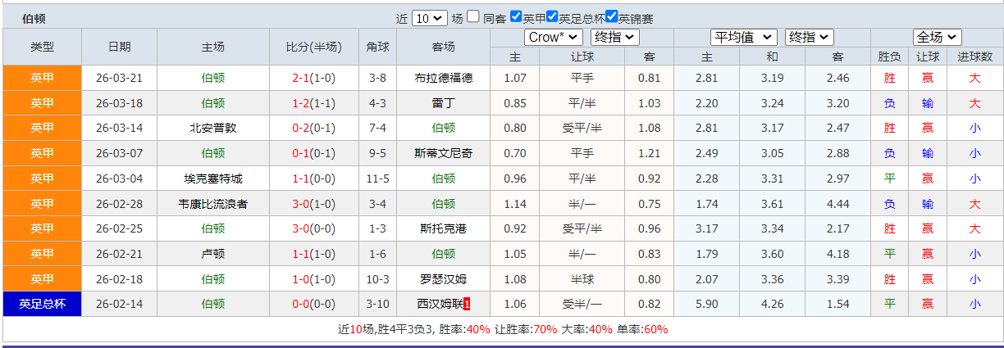
Task: Click the 类型 column header
Action: click(x=43, y=47)
